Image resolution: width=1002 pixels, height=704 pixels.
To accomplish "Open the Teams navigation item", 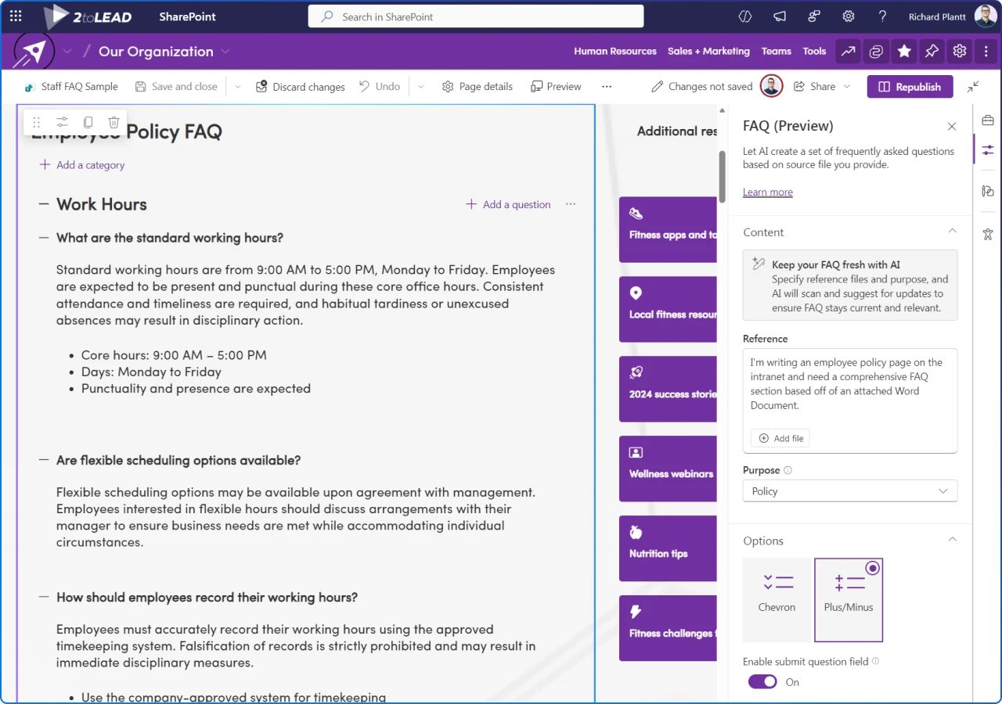I will pyautogui.click(x=776, y=52).
